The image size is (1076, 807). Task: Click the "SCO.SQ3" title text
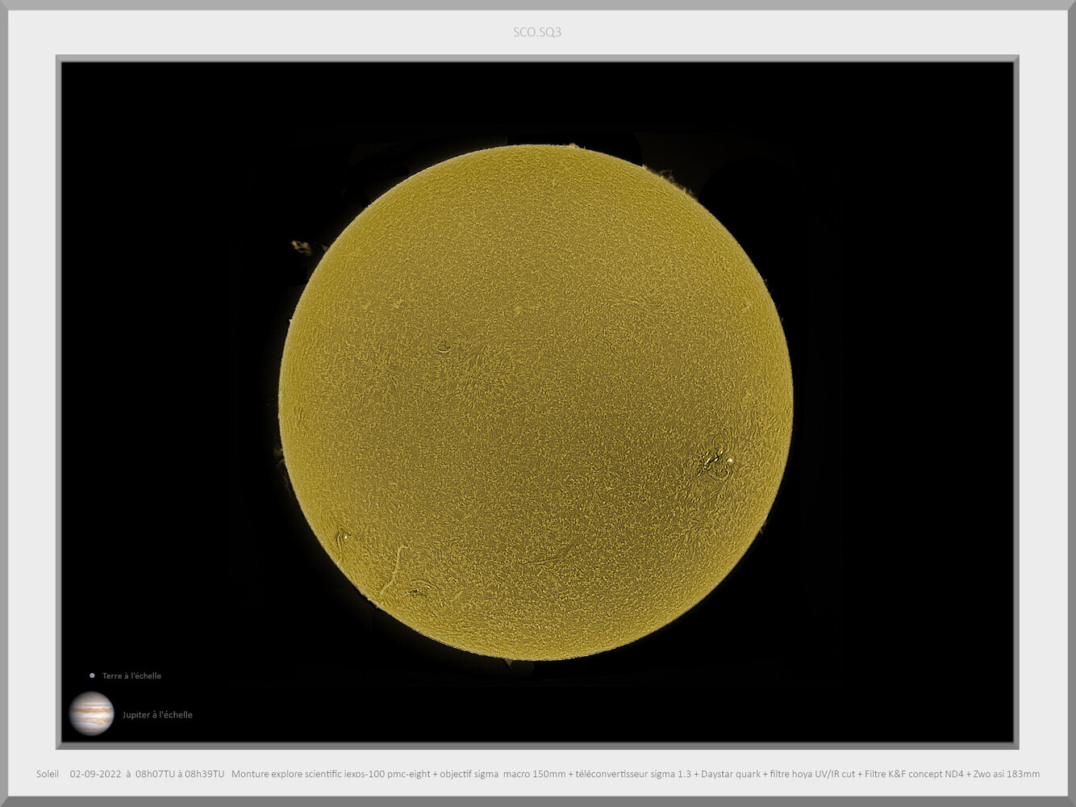[537, 32]
